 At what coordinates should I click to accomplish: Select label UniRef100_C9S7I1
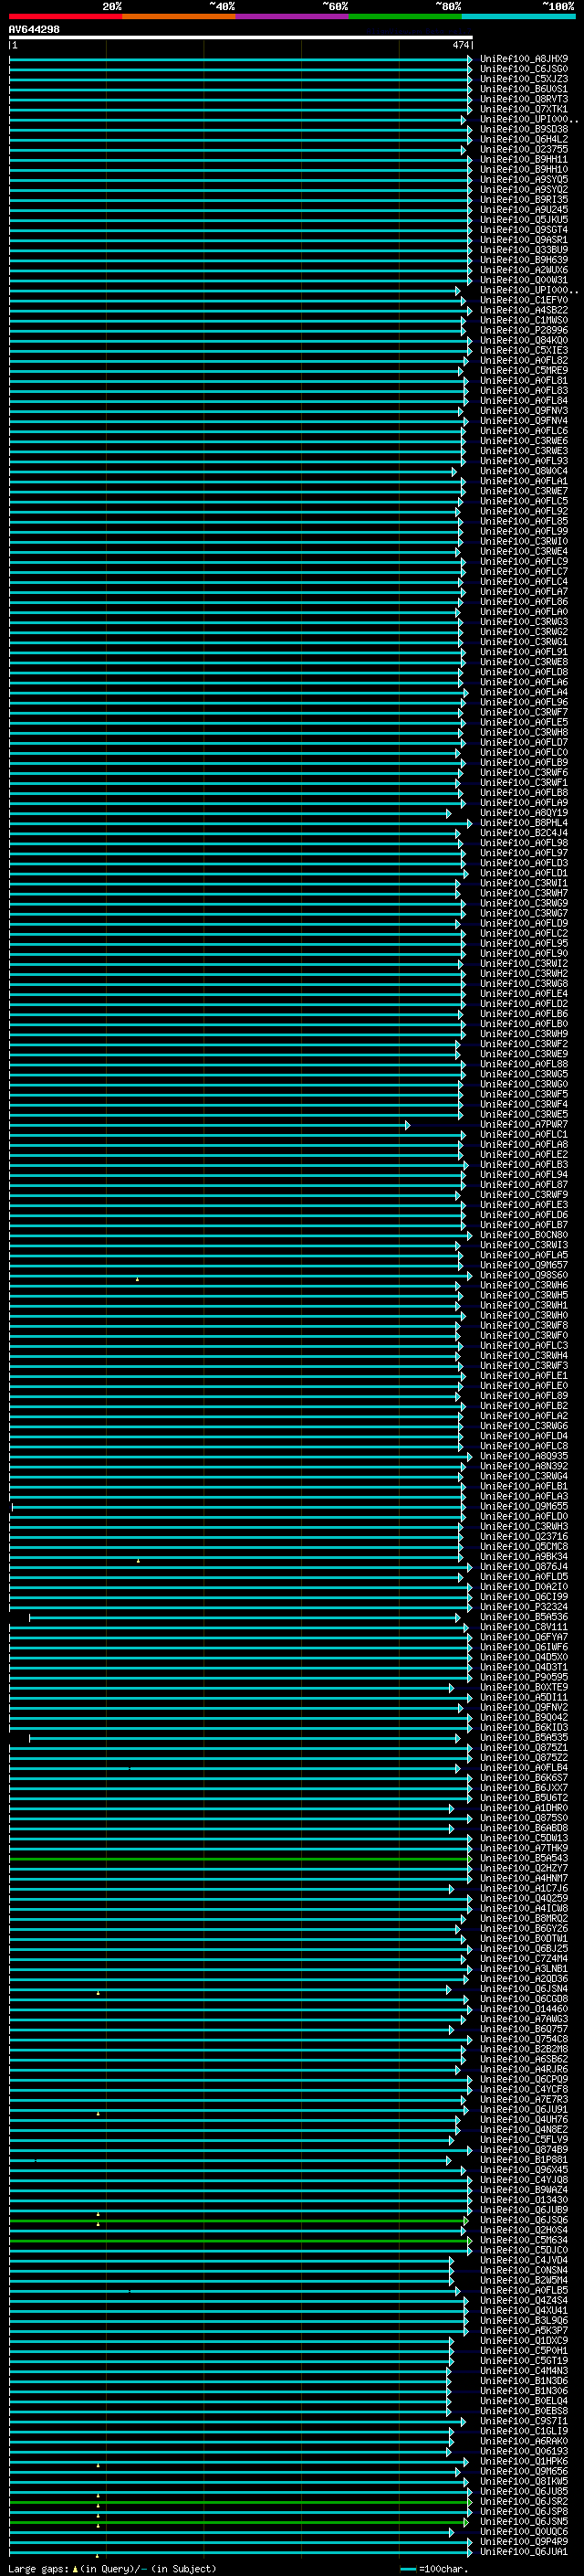[x=524, y=2422]
